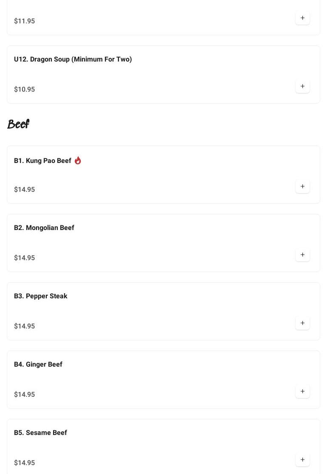
Task: Add the $11.95 item at the top
Action: tap(302, 18)
